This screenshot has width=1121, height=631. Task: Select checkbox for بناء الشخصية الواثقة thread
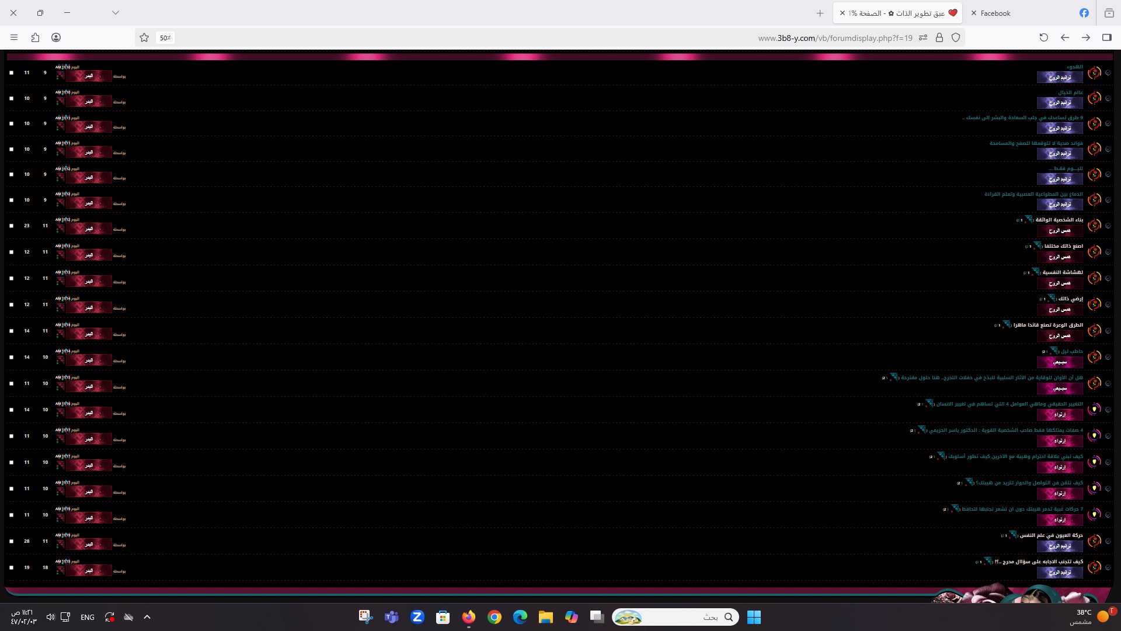pyautogui.click(x=11, y=226)
